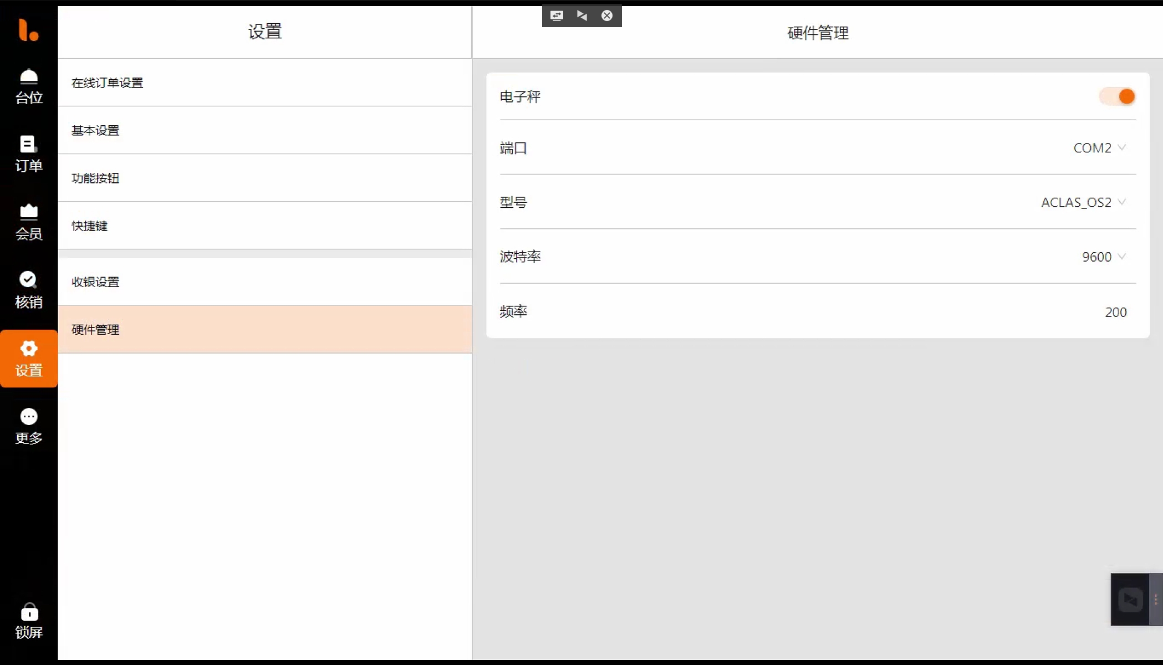Screen dimensions: 1163x665
Task: Click the orange app logo
Action: (28, 30)
